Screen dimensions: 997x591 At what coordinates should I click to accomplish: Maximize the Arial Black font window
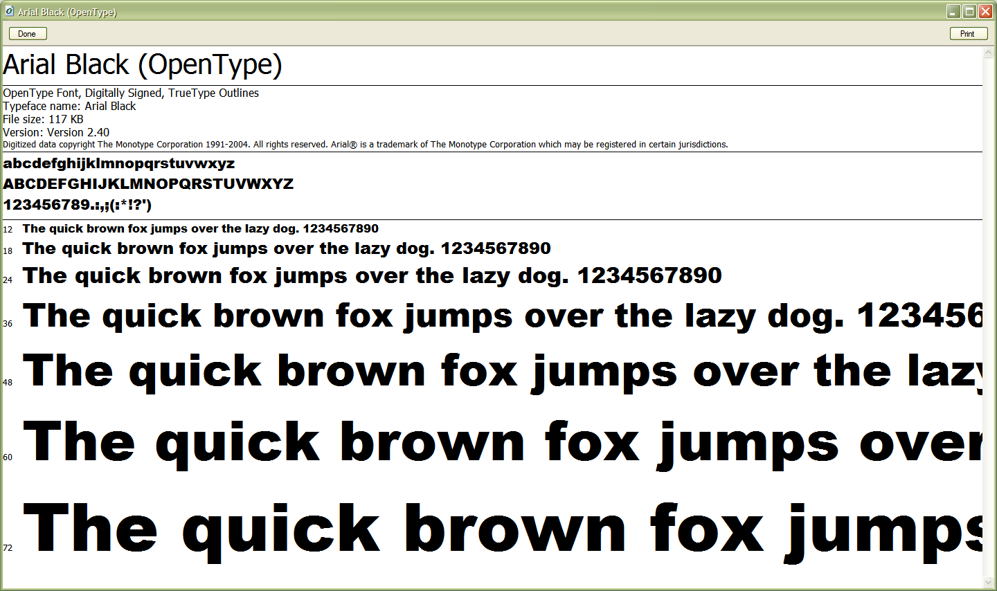[x=969, y=11]
